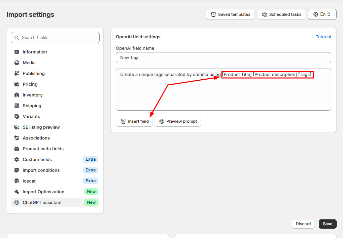Click the OpenAI logo in Preview prompt
This screenshot has width=343, height=238.
[x=162, y=121]
